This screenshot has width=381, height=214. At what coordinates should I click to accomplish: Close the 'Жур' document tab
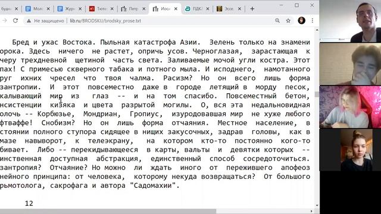[80, 9]
